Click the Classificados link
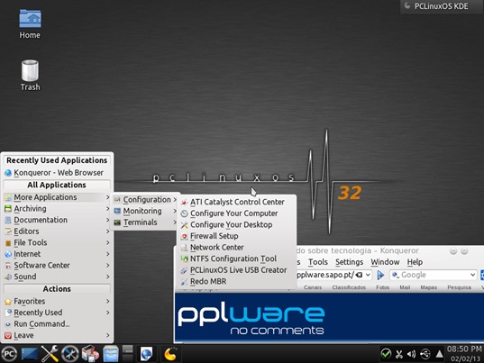 [x=349, y=287]
